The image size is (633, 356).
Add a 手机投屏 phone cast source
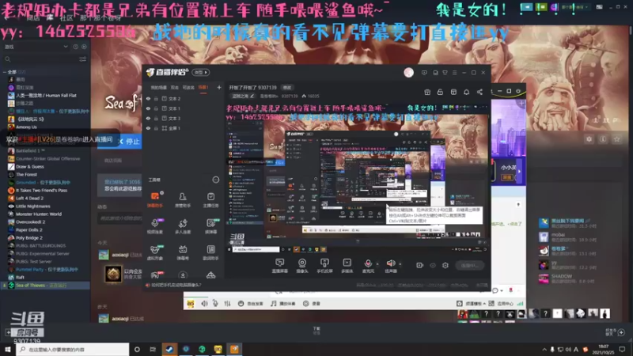point(324,266)
